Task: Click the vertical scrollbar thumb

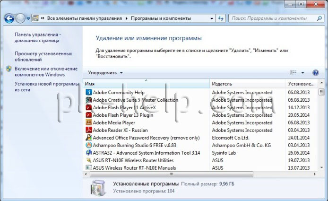Action: (321, 92)
